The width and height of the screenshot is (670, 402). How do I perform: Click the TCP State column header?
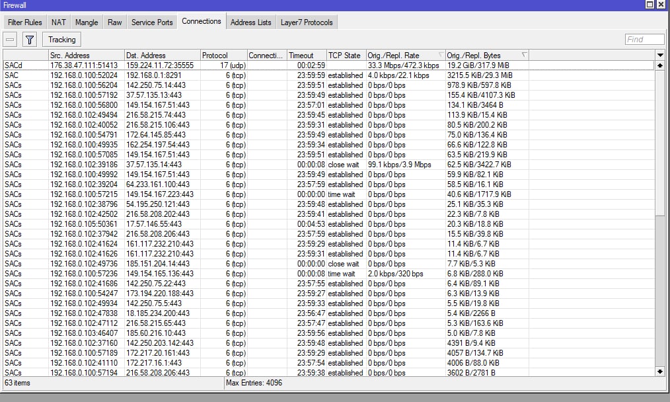pyautogui.click(x=346, y=55)
